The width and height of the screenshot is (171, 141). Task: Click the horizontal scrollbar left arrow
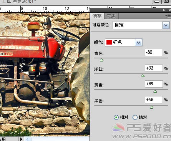tap(28, 139)
